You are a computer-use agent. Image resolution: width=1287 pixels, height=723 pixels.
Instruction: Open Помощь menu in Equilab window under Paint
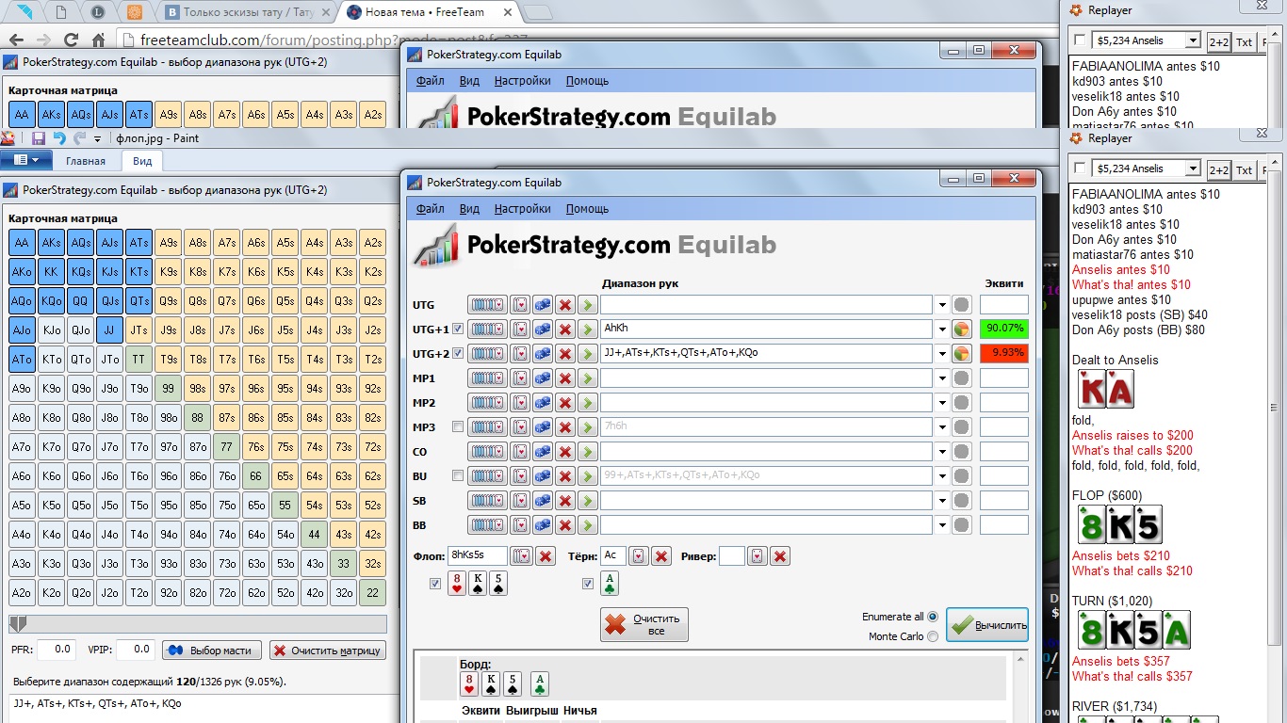click(x=587, y=208)
